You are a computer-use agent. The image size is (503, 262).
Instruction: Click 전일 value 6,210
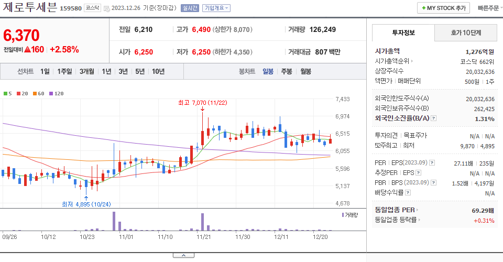click(x=144, y=29)
